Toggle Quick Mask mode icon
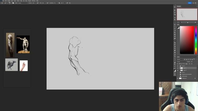The width and height of the screenshot is (198, 111). coord(175,73)
